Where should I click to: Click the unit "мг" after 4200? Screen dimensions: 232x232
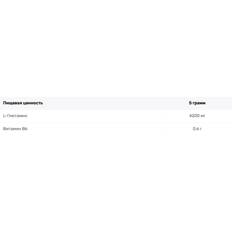click(203, 116)
